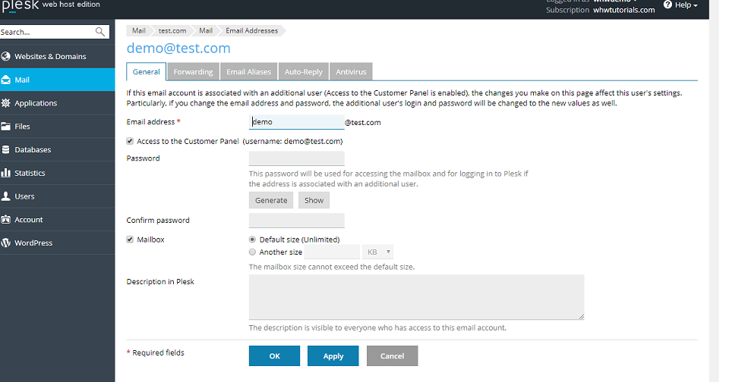
Task: Toggle Access to the Customer Panel checkbox
Action: (131, 141)
